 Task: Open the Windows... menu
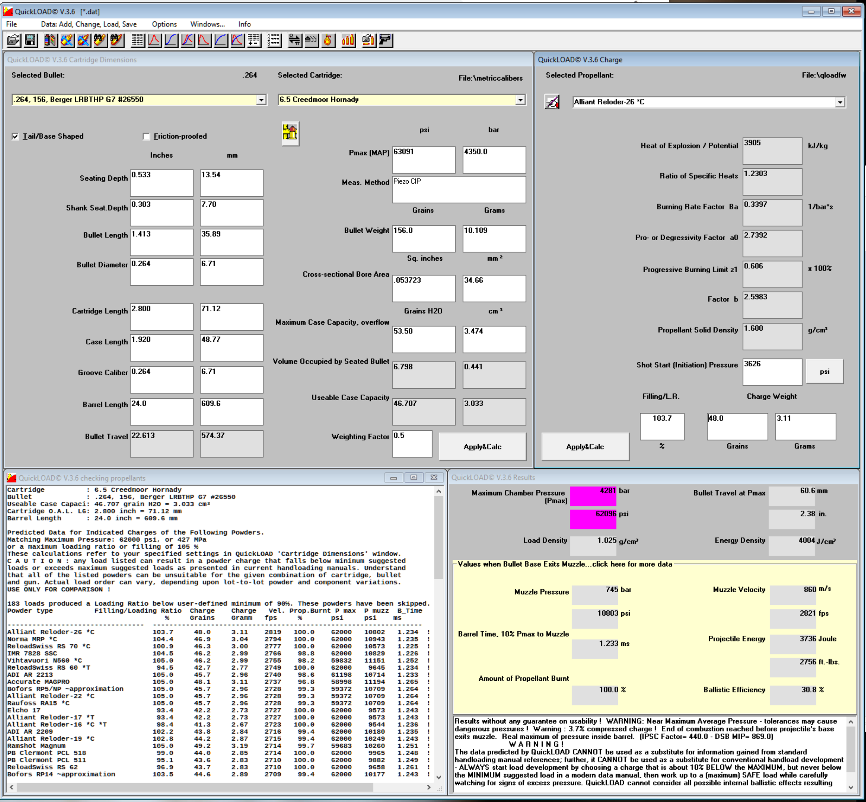point(208,24)
